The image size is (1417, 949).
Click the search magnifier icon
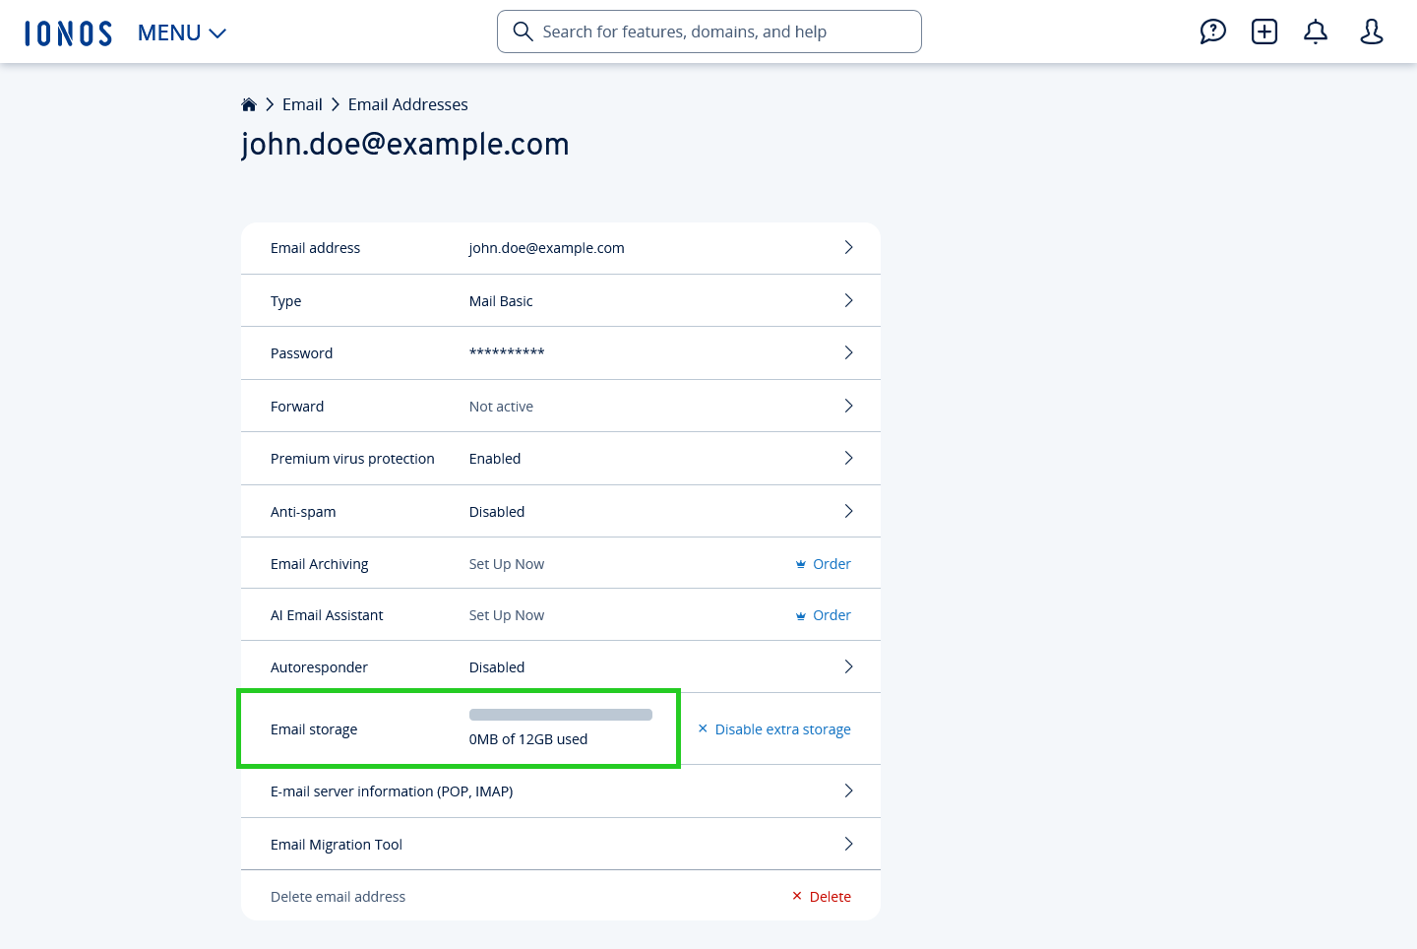point(523,31)
